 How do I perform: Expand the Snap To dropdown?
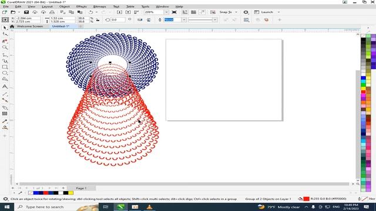pos(236,12)
